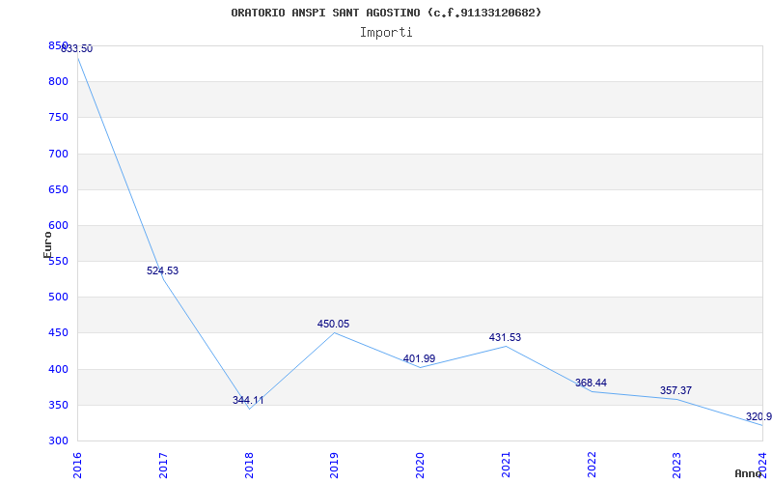The width and height of the screenshot is (772, 483).
Task: Click the 2024 year tick label
Action: click(x=762, y=465)
